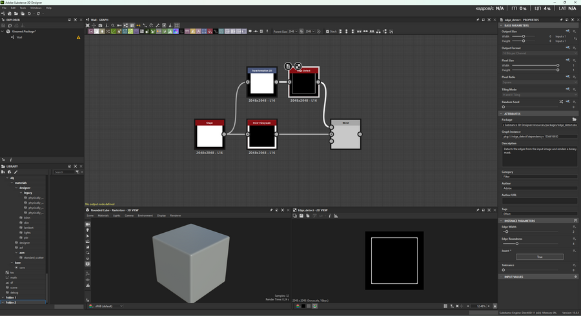Select the Wall graph in Explorer

pyautogui.click(x=19, y=37)
